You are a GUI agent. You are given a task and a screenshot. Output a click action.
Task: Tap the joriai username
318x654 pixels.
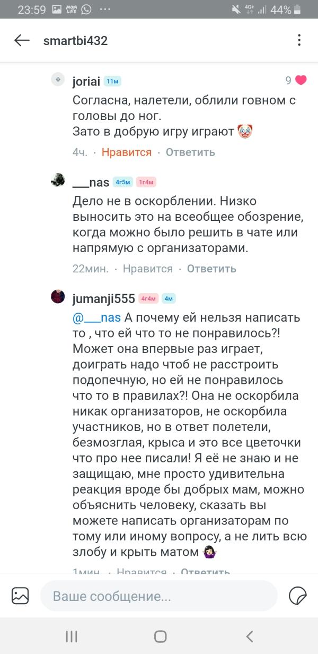click(x=86, y=81)
